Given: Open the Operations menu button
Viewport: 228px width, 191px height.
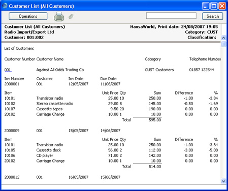Looking at the screenshot, I should [28, 16].
